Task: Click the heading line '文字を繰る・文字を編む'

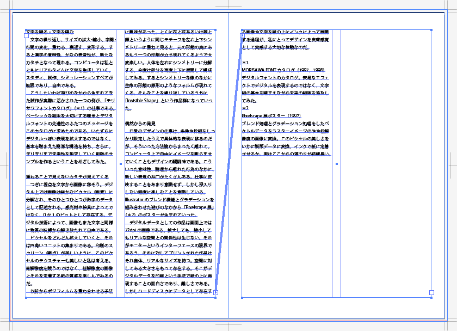Action: [50, 32]
